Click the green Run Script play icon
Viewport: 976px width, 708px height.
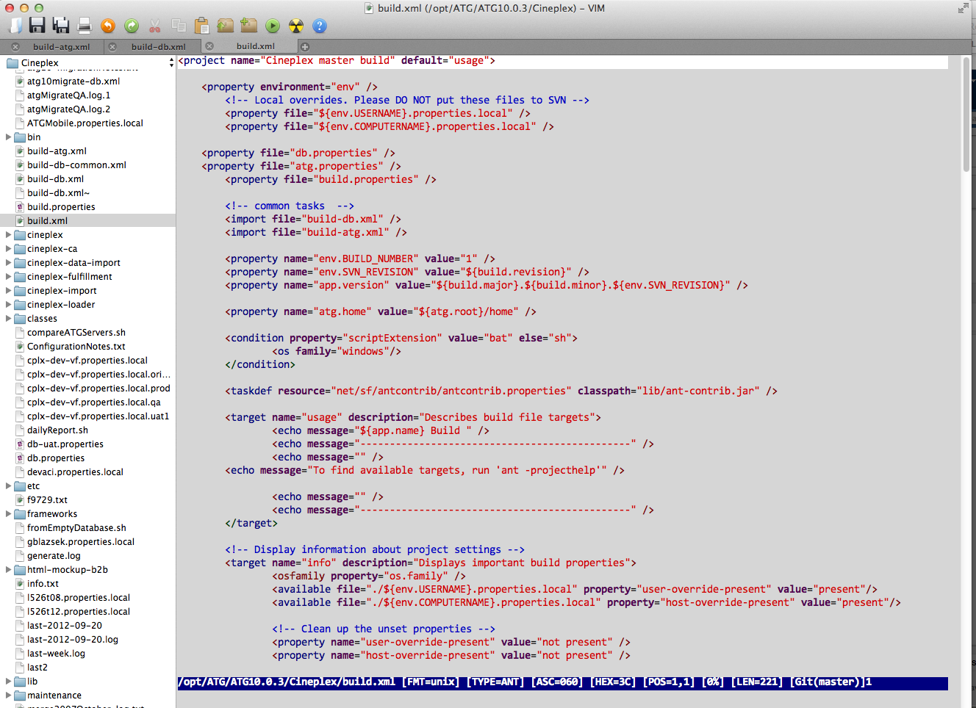point(273,26)
